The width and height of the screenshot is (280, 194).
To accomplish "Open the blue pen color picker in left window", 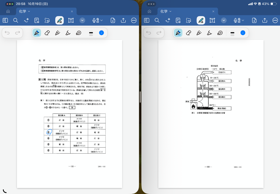I will [x=101, y=33].
